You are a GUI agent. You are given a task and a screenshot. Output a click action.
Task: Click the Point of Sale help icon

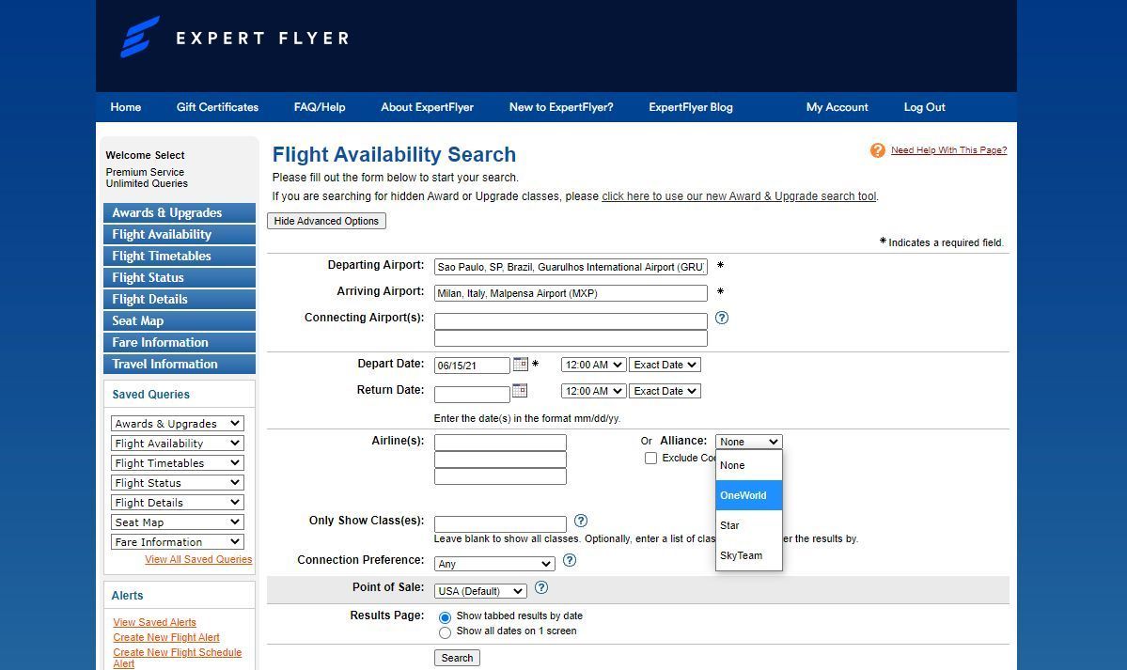coord(541,587)
